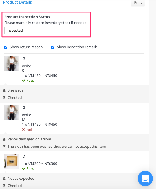Screen dimensions: 156x189
Task: Click the Show inspection remark label
Action: pos(77,47)
